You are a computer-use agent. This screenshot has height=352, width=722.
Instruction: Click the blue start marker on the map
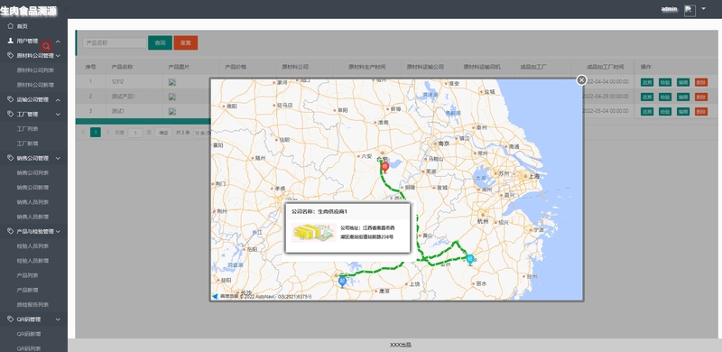tap(342, 282)
